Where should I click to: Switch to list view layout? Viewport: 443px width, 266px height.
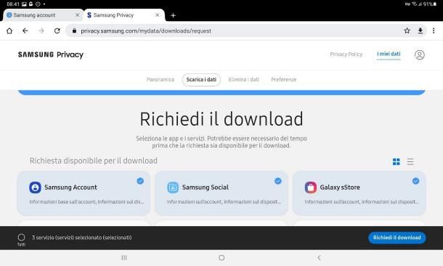pos(410,161)
